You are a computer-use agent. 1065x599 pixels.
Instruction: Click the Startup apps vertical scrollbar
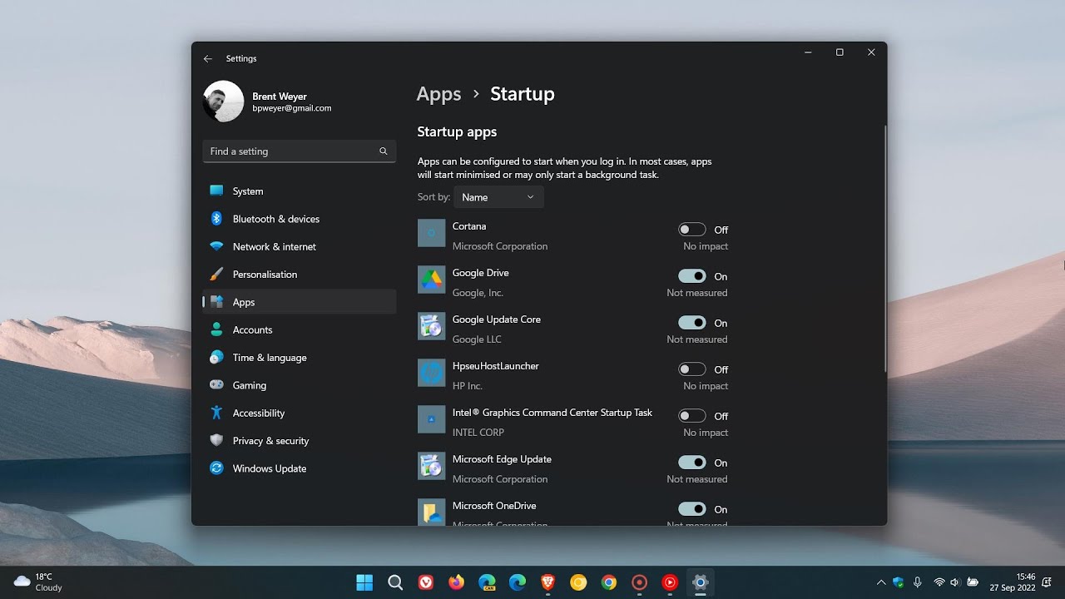coord(885,248)
